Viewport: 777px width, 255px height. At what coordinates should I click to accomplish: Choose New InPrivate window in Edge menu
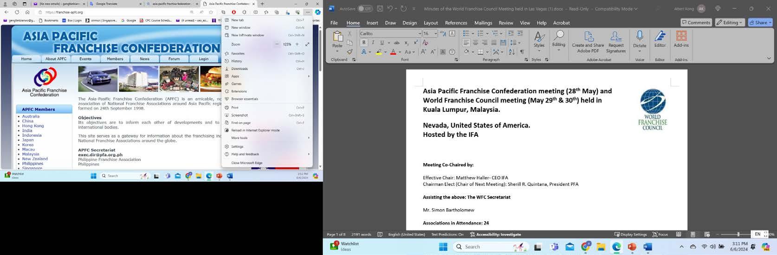[x=267, y=35]
